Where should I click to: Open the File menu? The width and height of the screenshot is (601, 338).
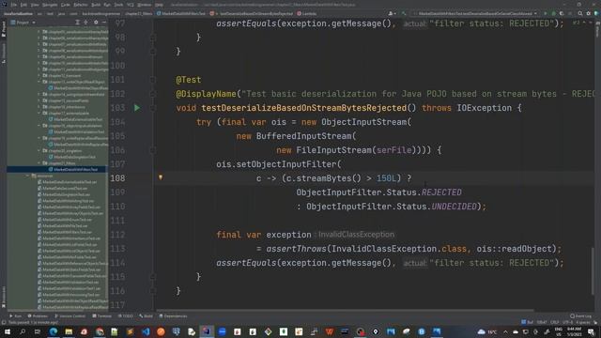[14, 5]
